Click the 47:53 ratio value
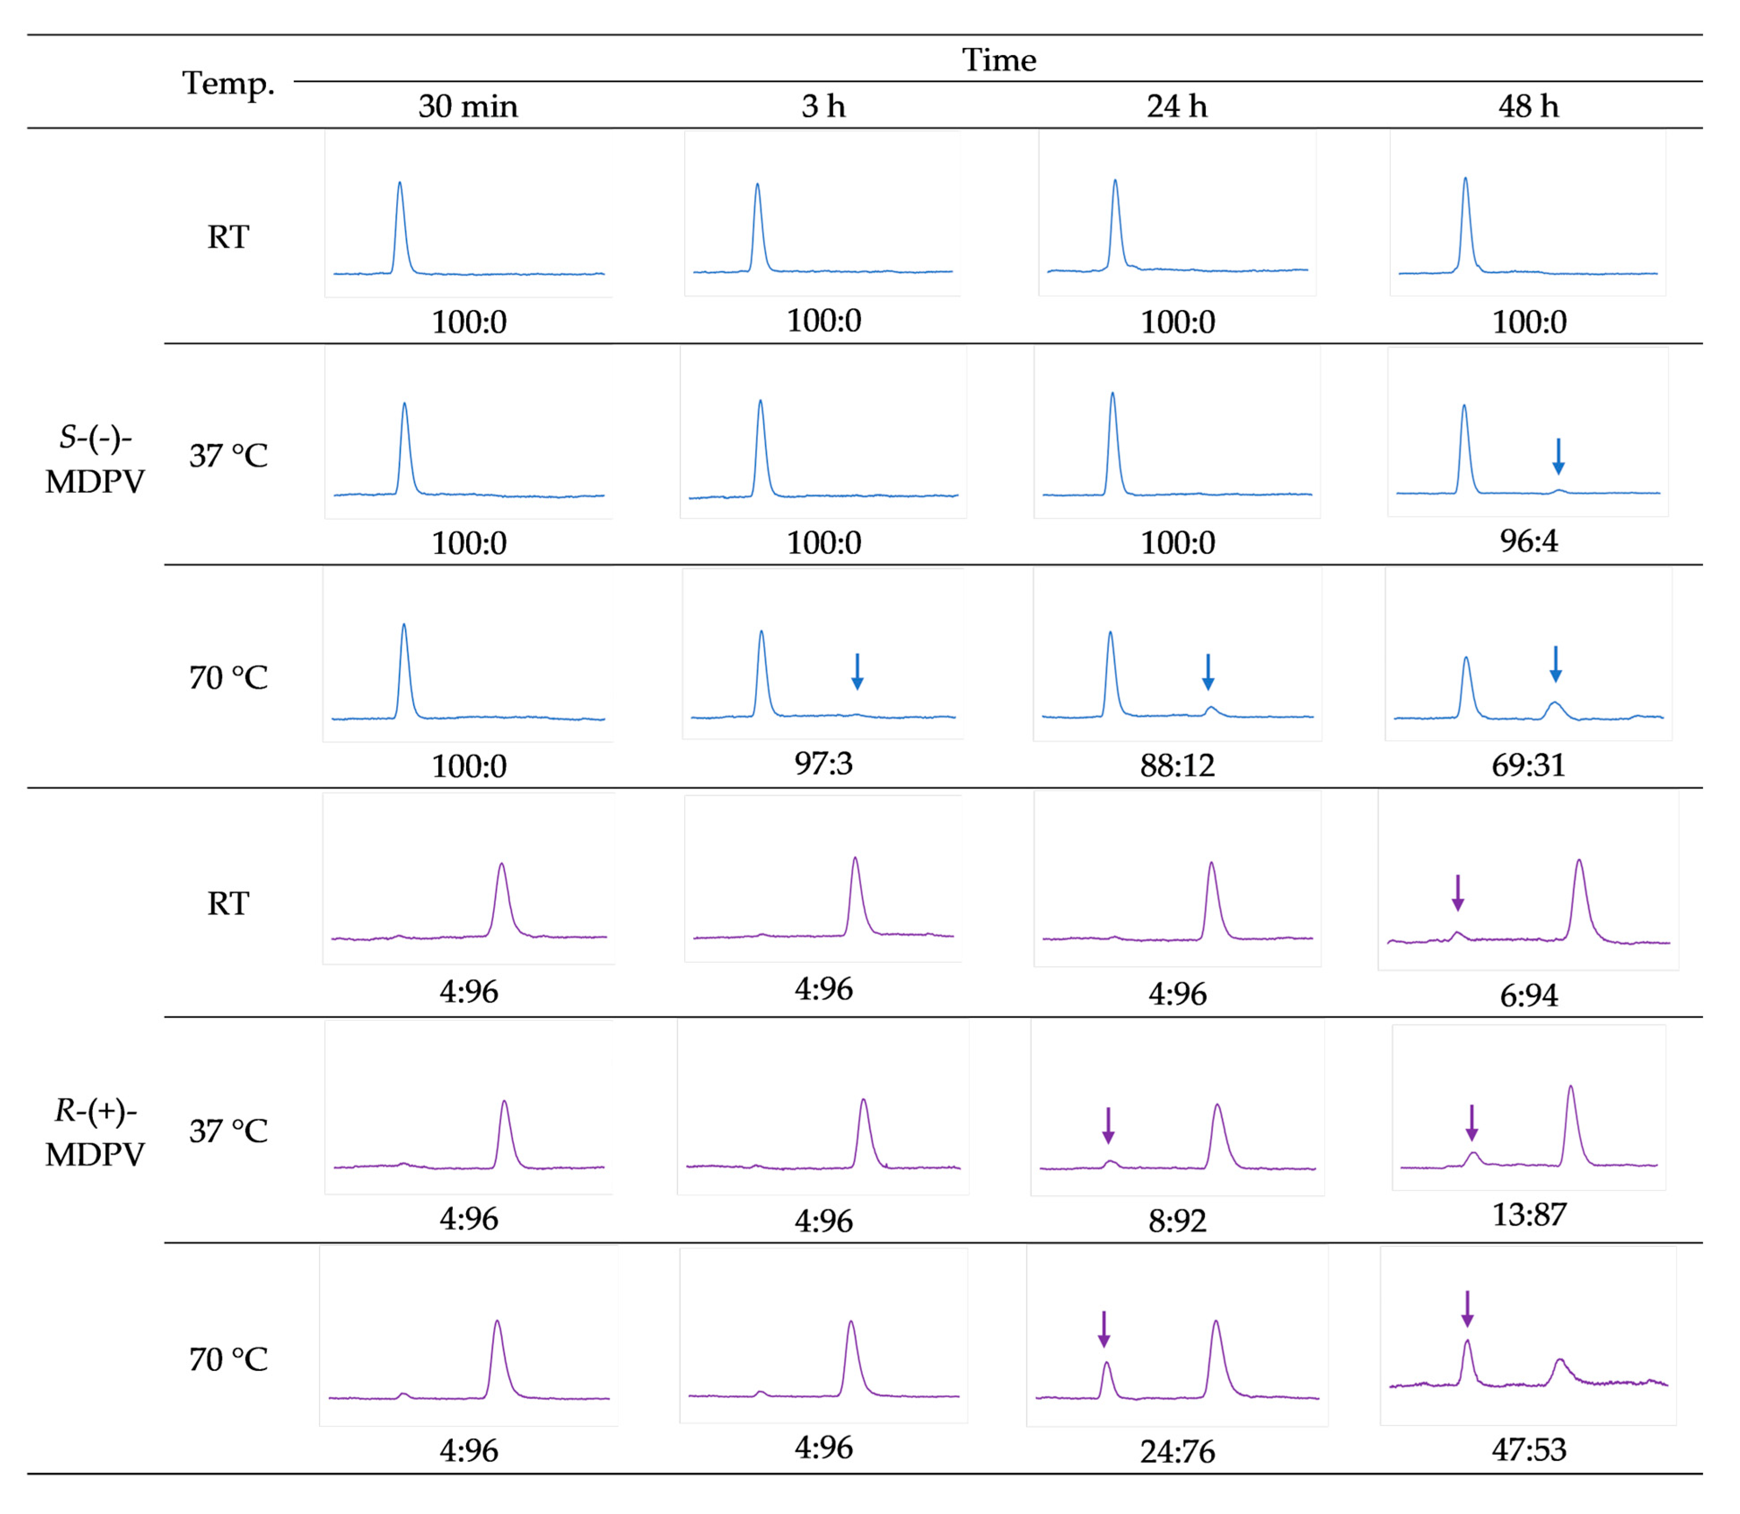1740x1514 pixels. pyautogui.click(x=1528, y=1450)
